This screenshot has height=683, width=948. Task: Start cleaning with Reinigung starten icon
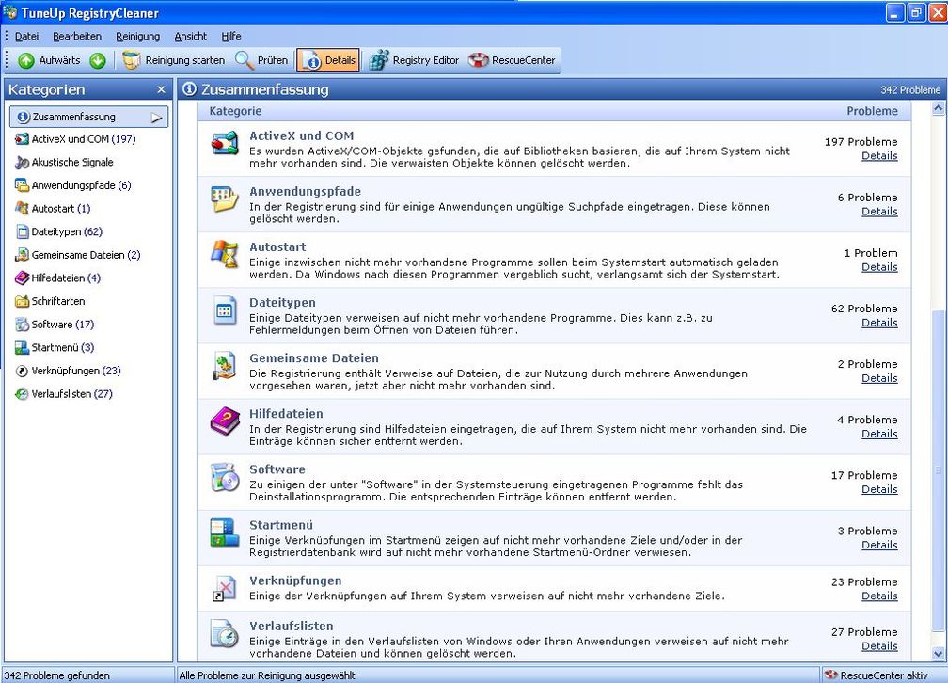coord(132,60)
